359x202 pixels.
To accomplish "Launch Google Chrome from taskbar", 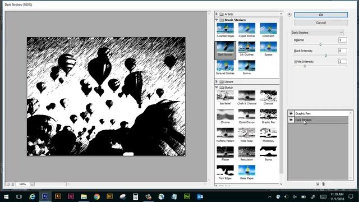I will click(97, 196).
